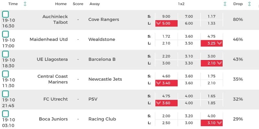Open the Cove Rangers team link

coord(104,19)
